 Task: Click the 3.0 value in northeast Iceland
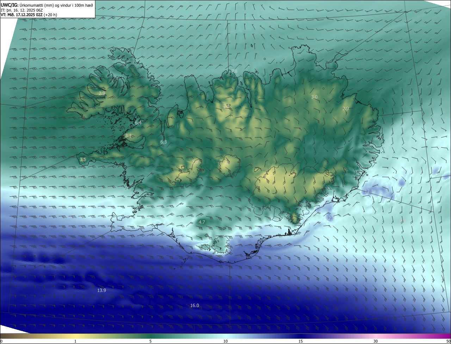[314, 97]
